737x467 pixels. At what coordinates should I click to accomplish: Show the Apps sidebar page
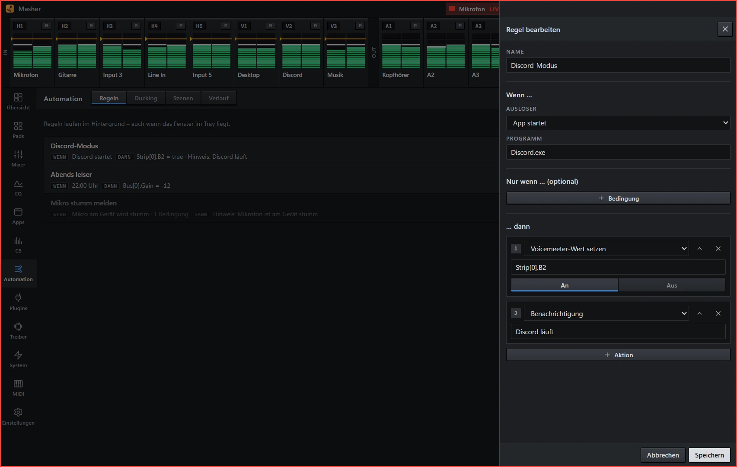click(x=18, y=216)
